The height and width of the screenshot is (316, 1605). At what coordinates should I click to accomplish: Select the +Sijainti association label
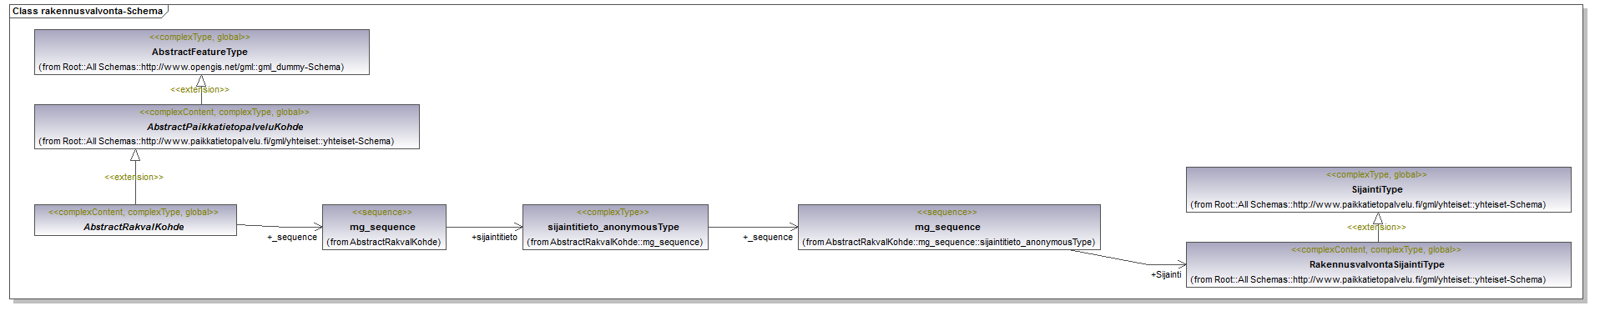click(1166, 275)
